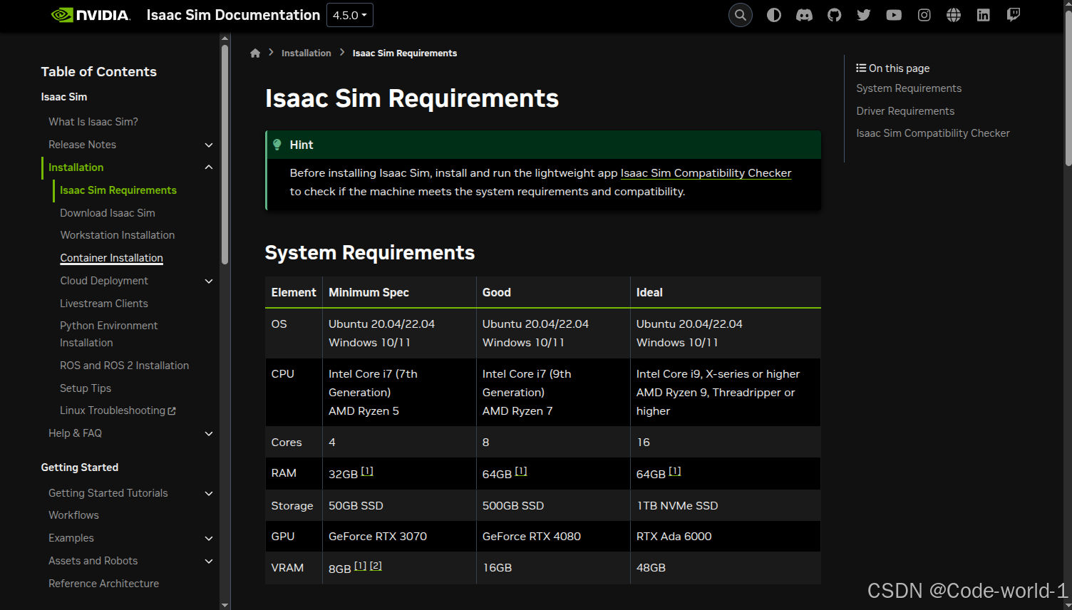Open Cloud Deployment sidebar item
The width and height of the screenshot is (1072, 610).
[104, 281]
